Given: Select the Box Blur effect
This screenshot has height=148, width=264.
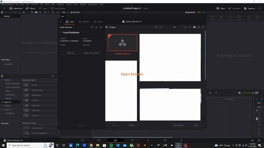Looking at the screenshot, I should pyautogui.click(x=40, y=85).
